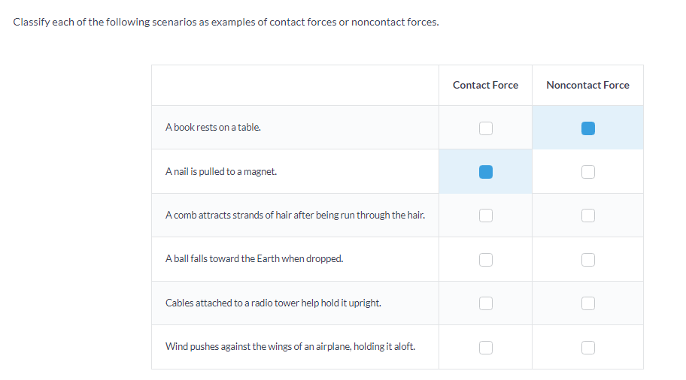
Task: Click the Noncontact Force column header
Action: [587, 85]
